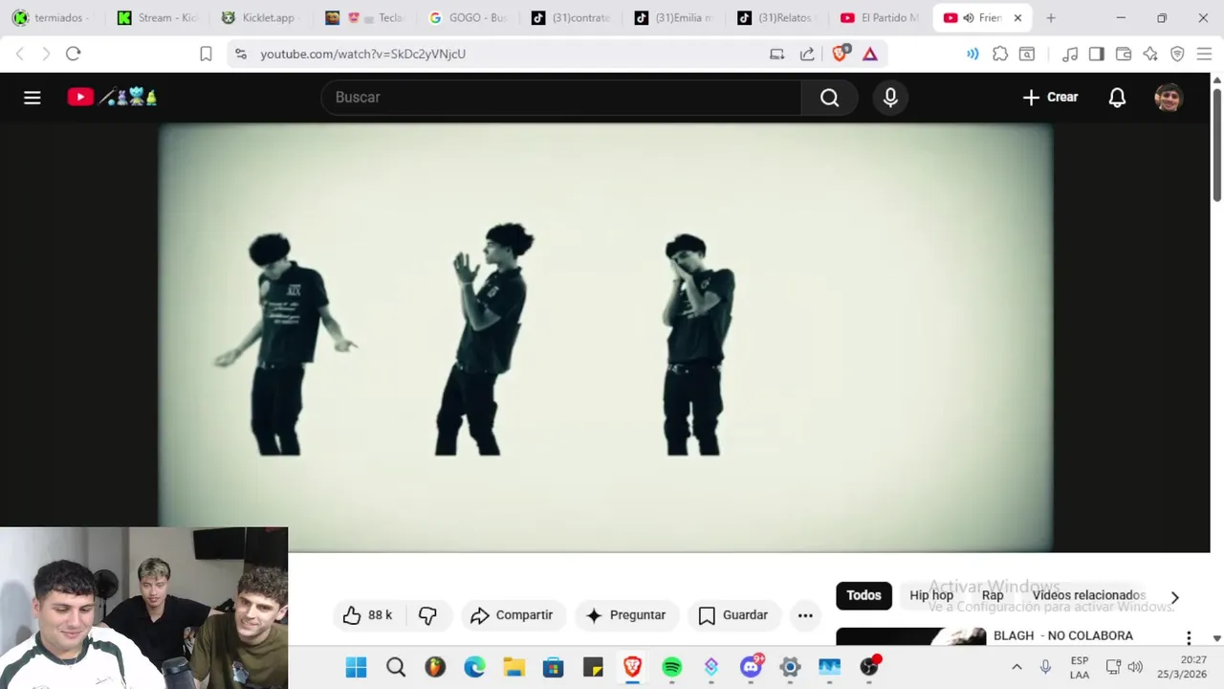Image resolution: width=1224 pixels, height=689 pixels.
Task: Go back in browser history
Action: (19, 54)
